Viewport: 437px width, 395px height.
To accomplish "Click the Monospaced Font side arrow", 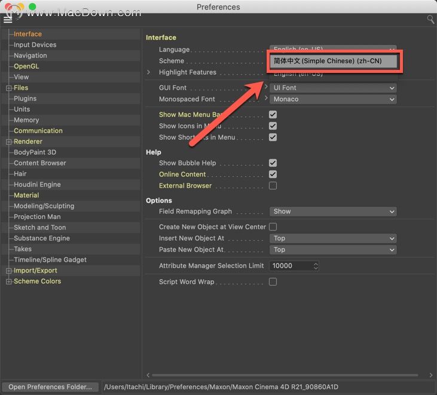I will (266, 98).
